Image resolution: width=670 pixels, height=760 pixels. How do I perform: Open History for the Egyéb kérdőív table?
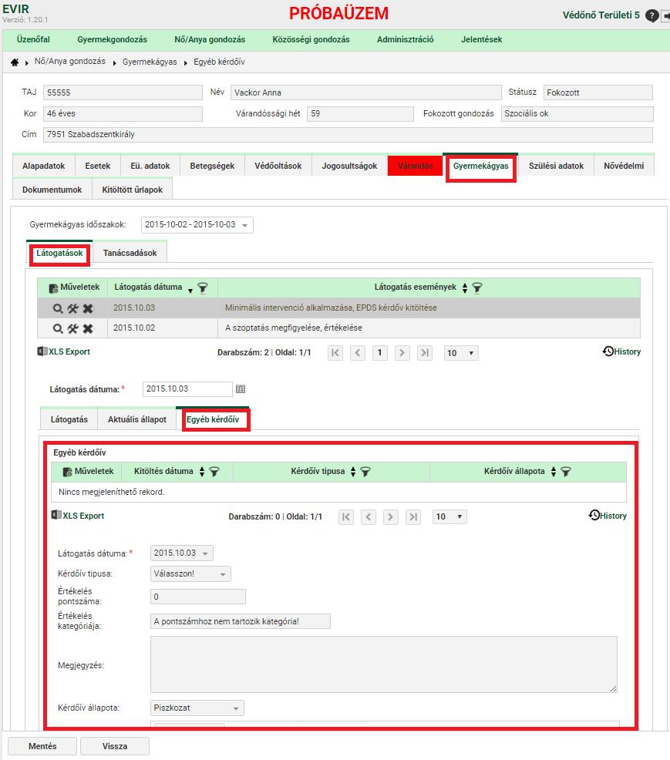pos(608,516)
